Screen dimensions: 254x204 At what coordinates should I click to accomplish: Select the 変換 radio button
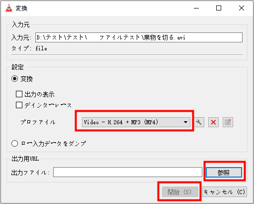coord(14,79)
